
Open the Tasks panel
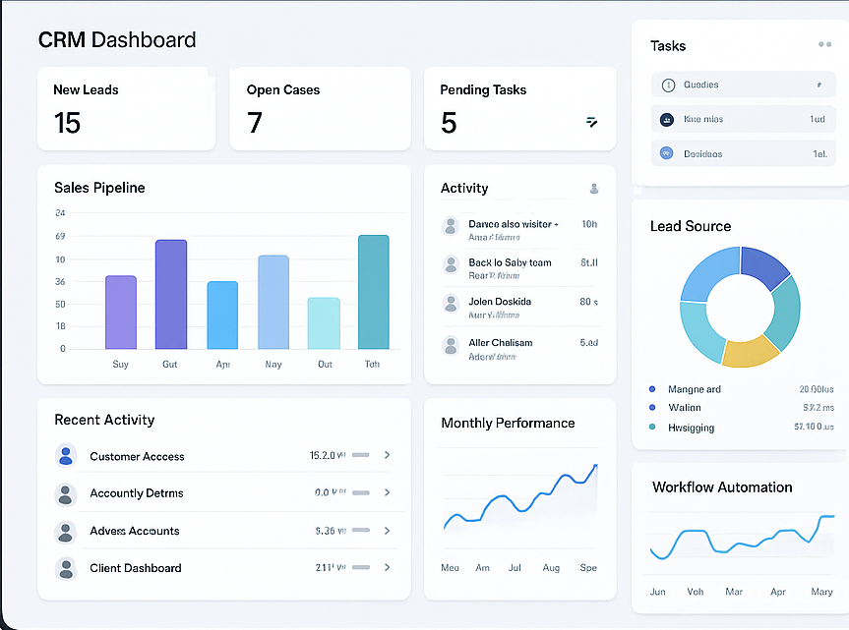tap(668, 45)
